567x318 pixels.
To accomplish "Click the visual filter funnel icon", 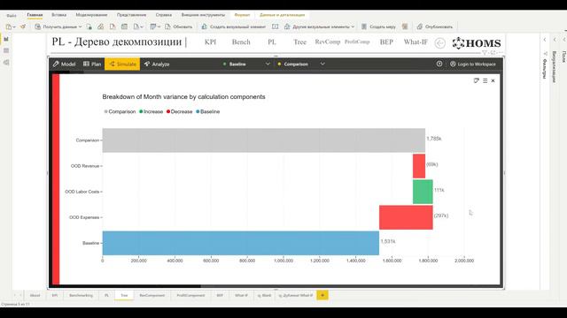I will point(485,53).
